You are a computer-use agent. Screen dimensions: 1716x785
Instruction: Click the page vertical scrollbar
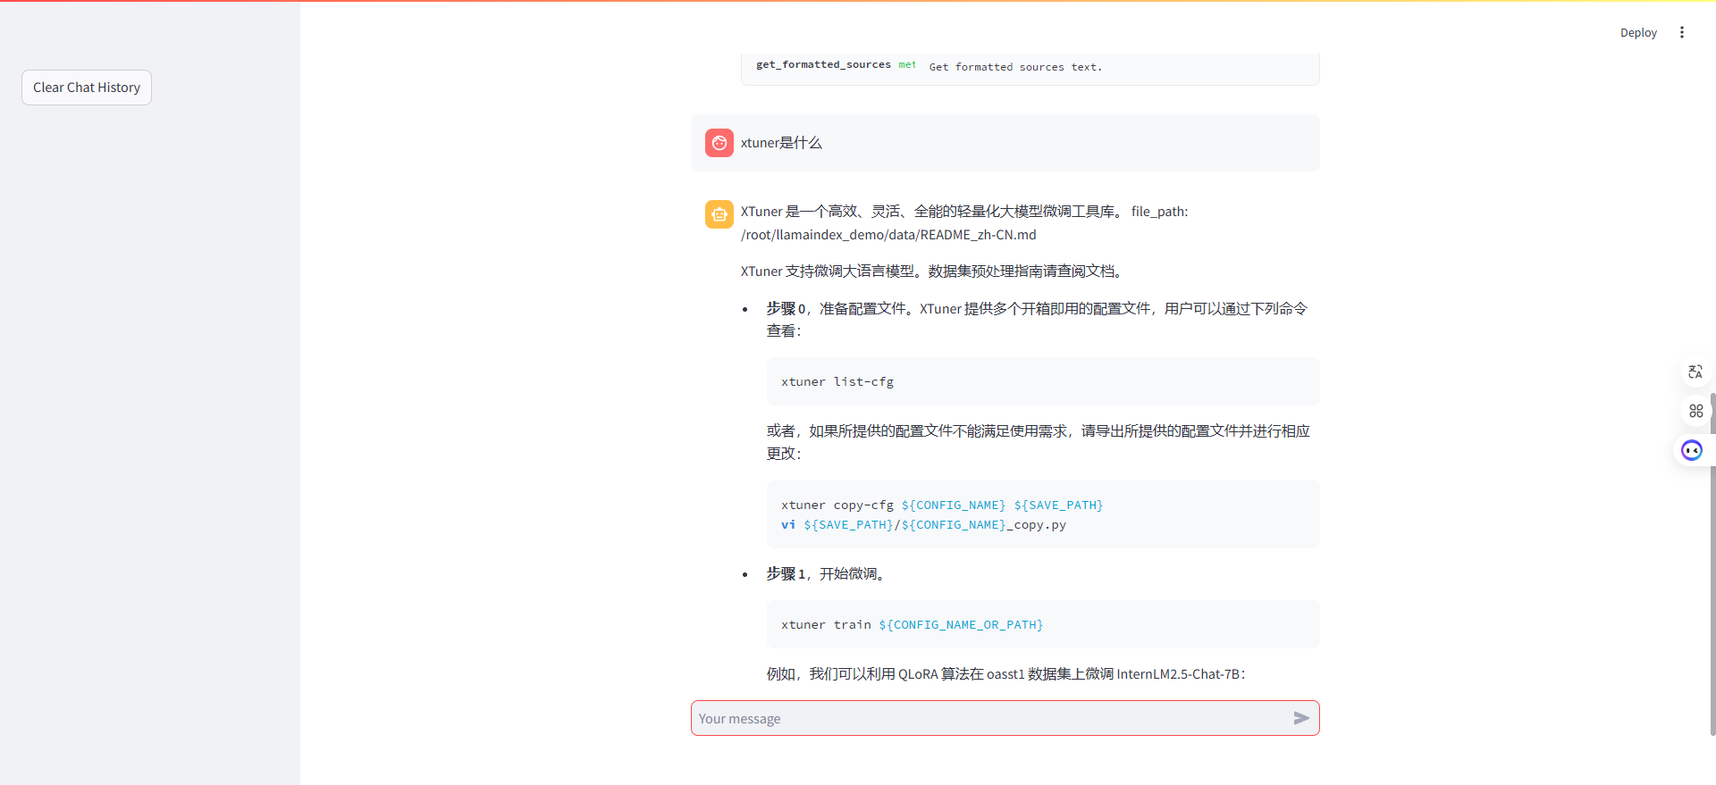coord(1712,564)
